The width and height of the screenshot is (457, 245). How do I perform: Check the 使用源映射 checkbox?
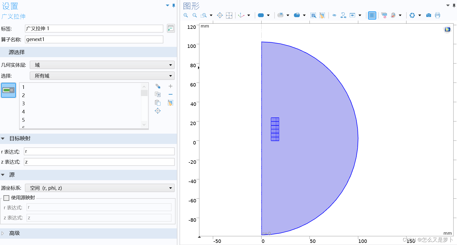pos(6,198)
